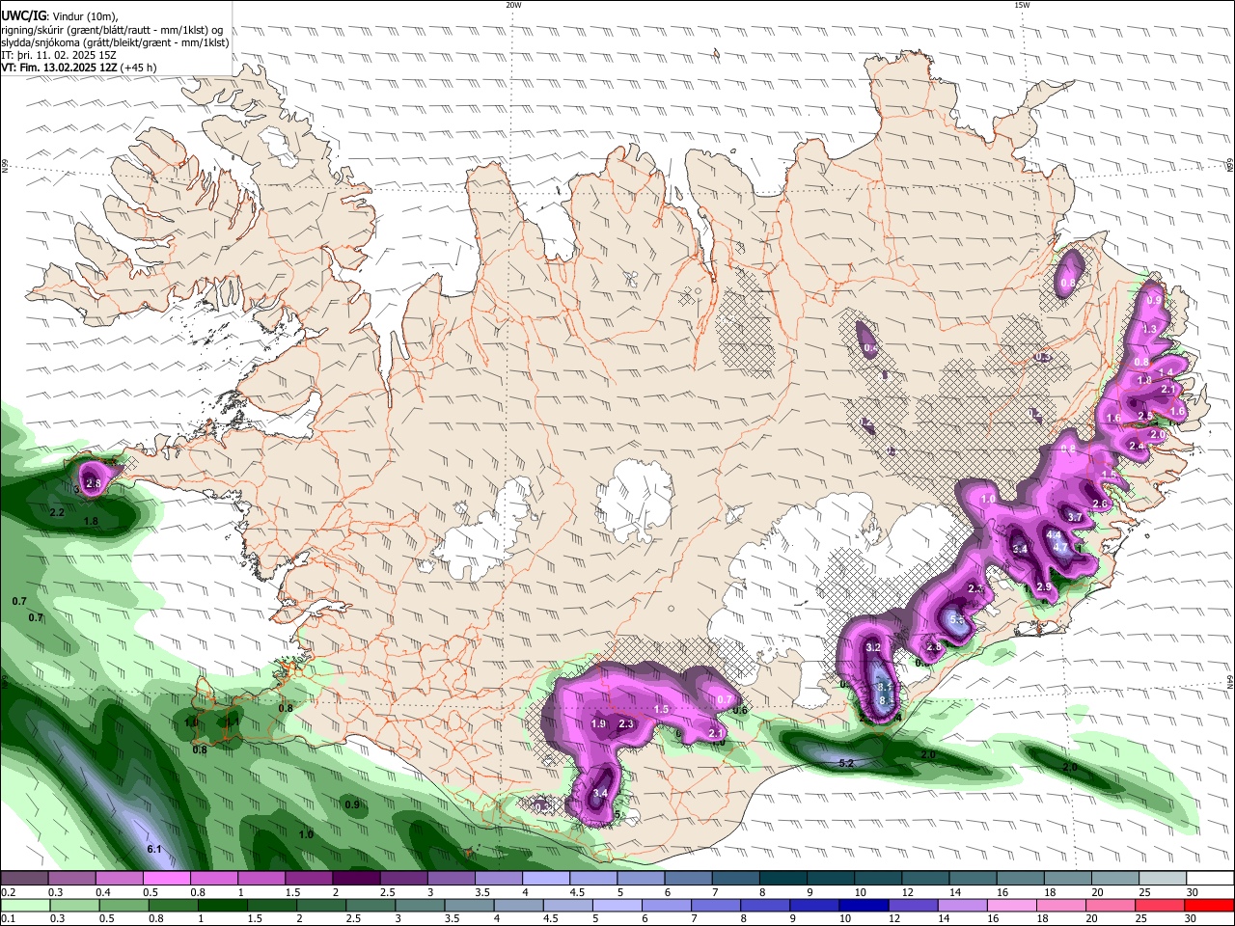The image size is (1235, 926).
Task: Click the 'VT: Fim. 13.02.2025 12Z (+45 h)' line
Action: pos(79,68)
